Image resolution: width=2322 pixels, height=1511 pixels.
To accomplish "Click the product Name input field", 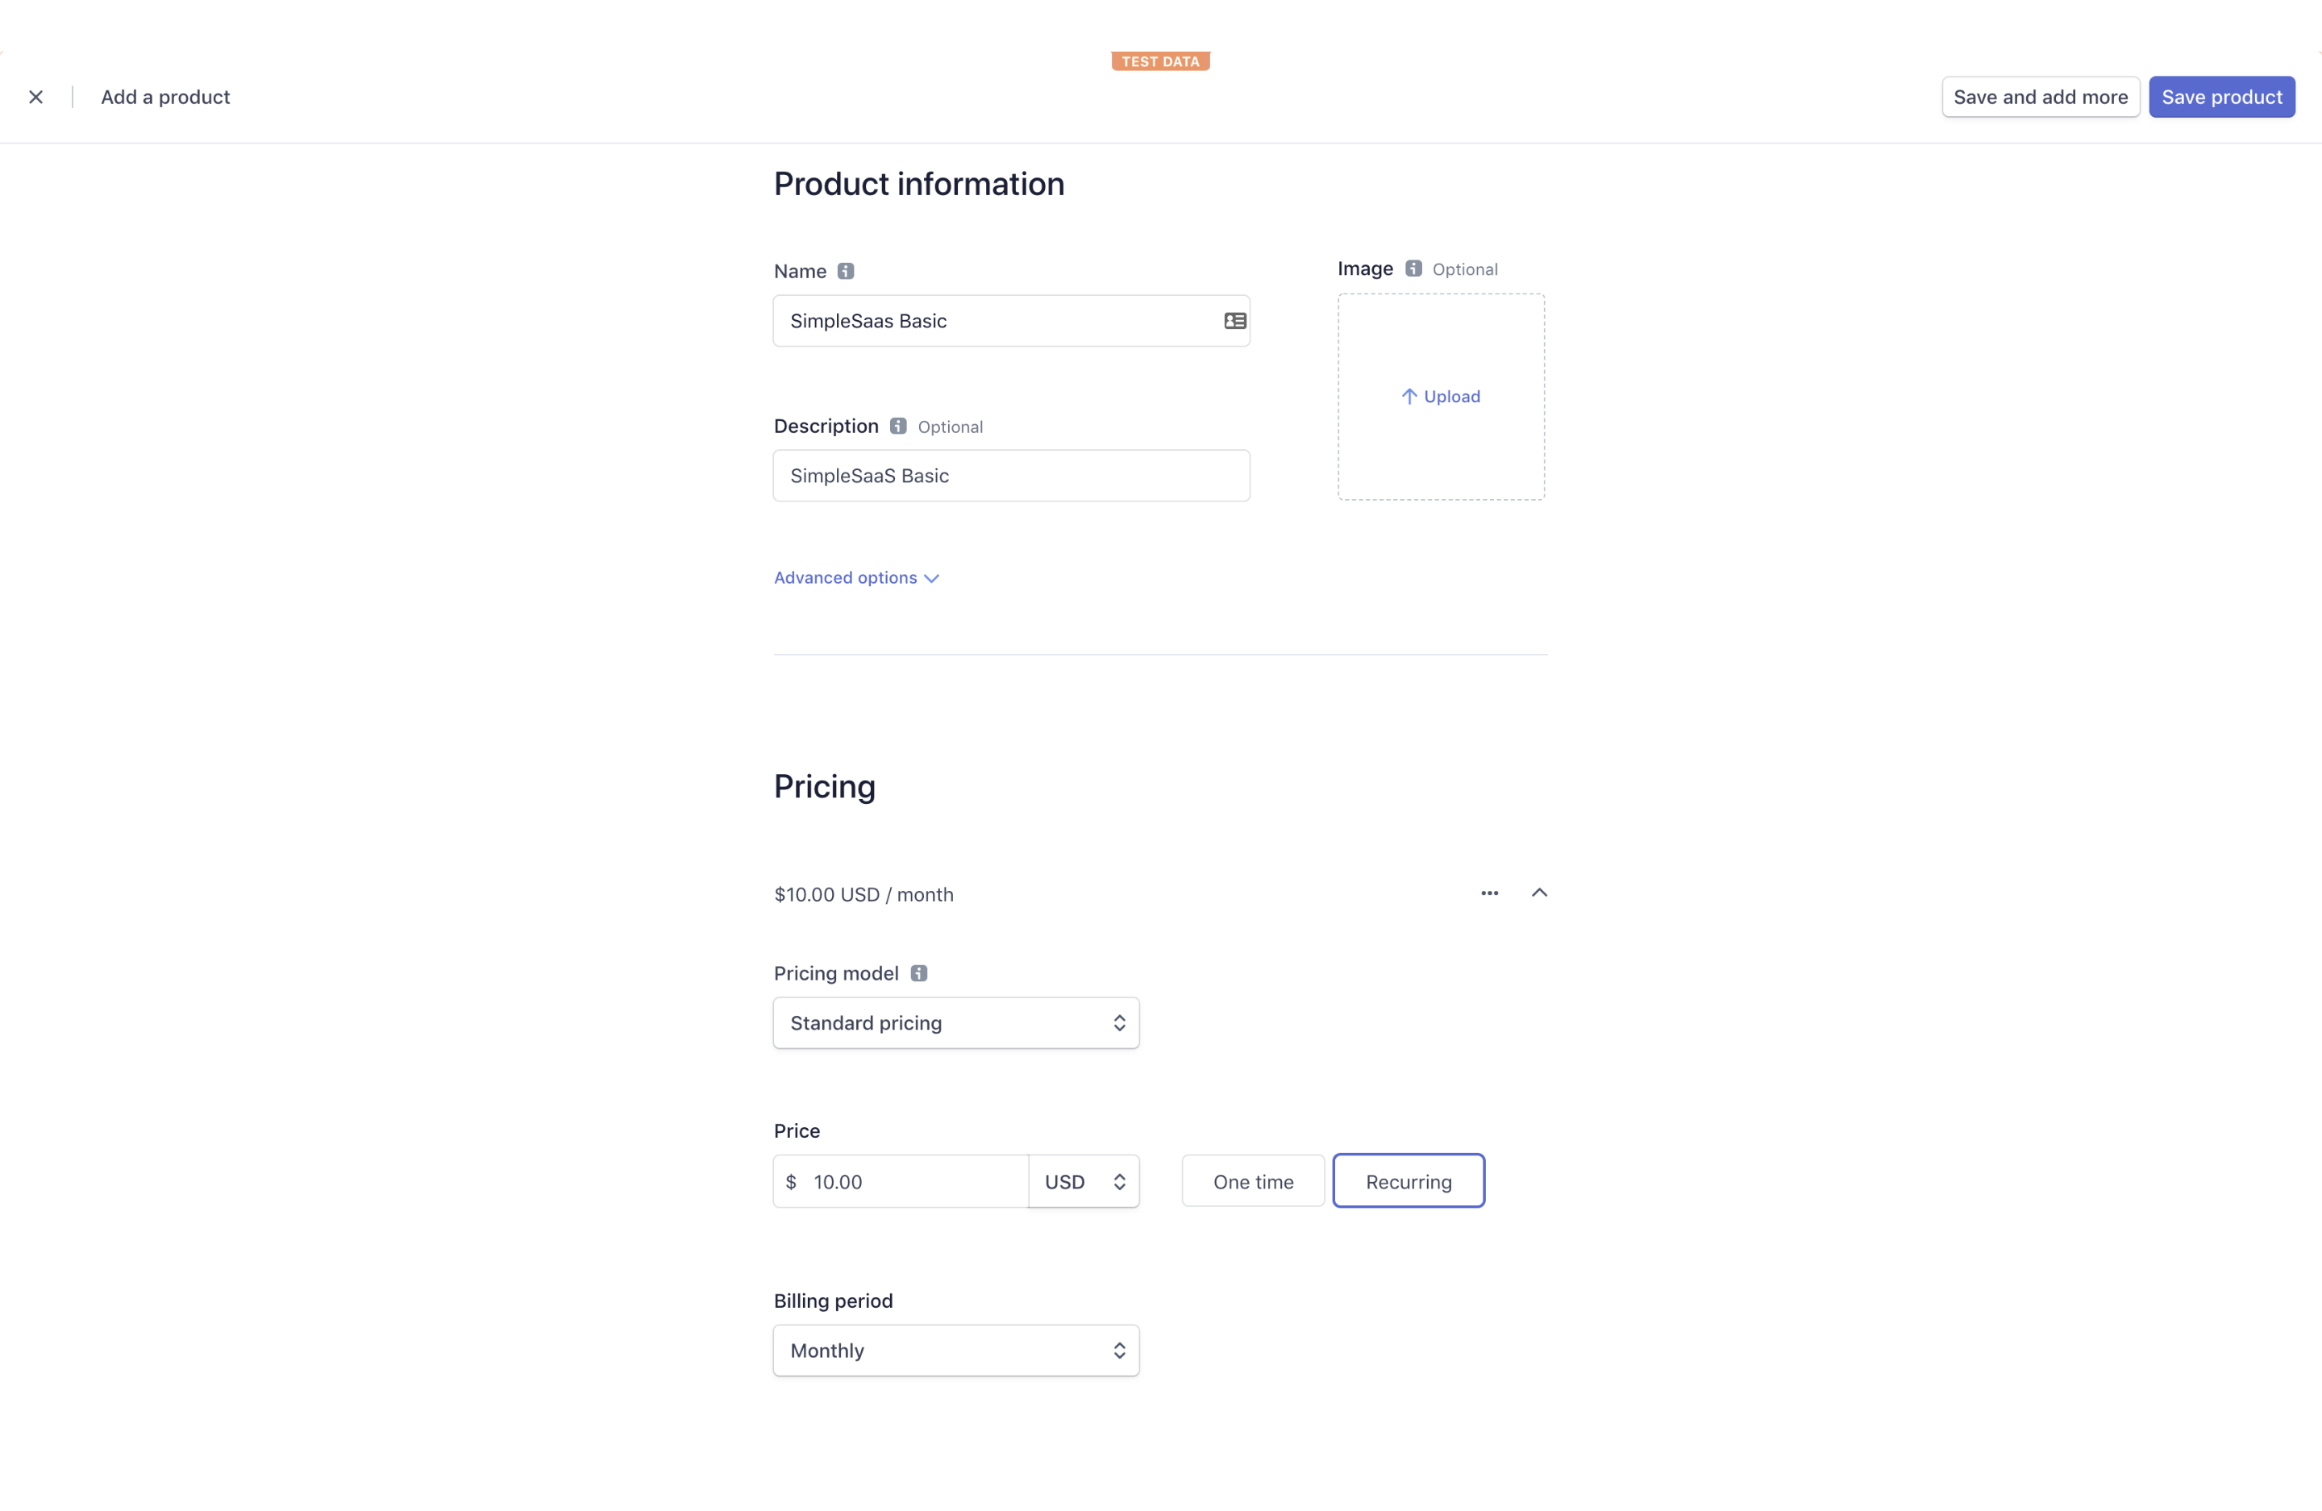I will point(995,321).
